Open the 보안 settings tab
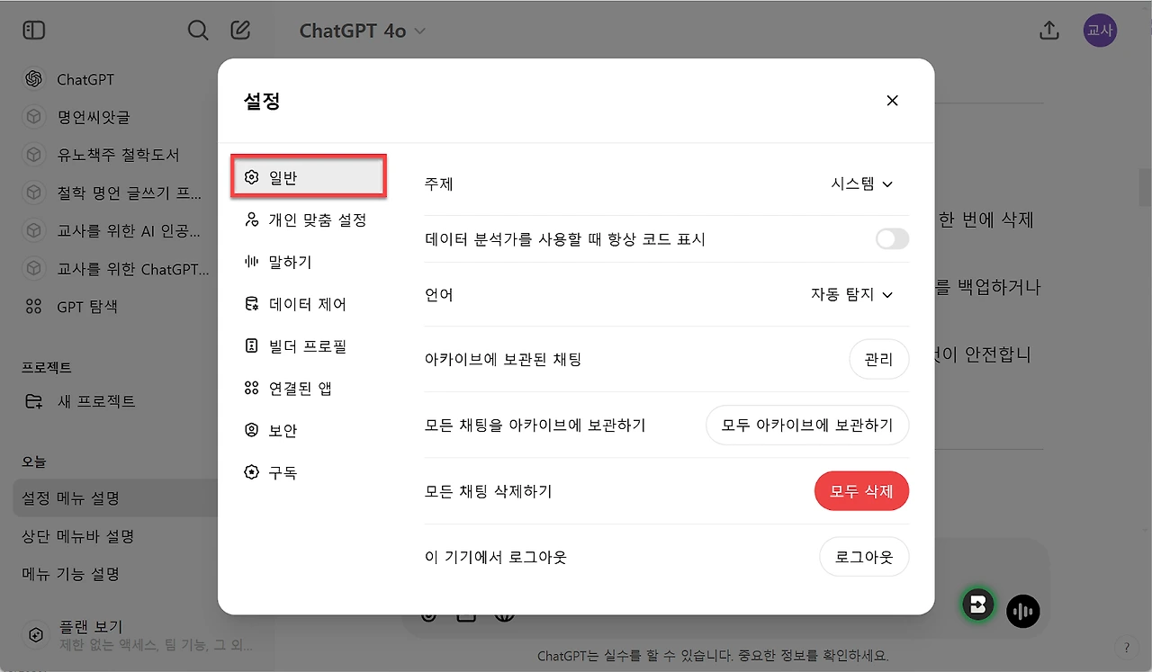 309,430
